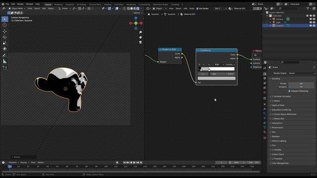317x178 pixels.
Task: Switch to rendered viewport shading icon
Action: pos(138,8)
